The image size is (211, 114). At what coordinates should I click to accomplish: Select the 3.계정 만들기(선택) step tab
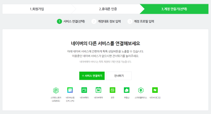click(174, 9)
